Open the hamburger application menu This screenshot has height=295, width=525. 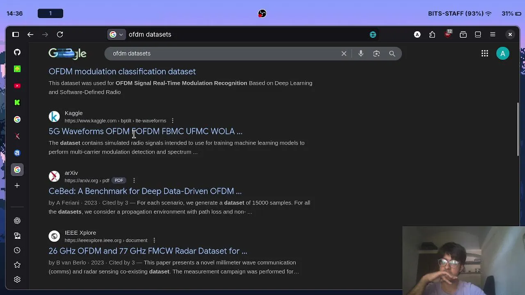click(x=493, y=34)
